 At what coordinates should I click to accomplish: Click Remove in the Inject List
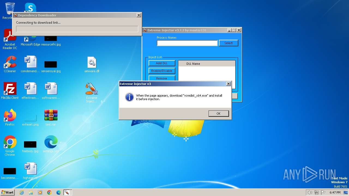(162, 78)
